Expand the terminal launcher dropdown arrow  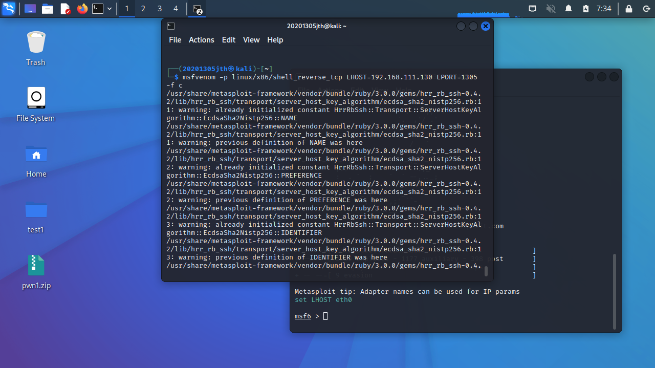tap(110, 9)
